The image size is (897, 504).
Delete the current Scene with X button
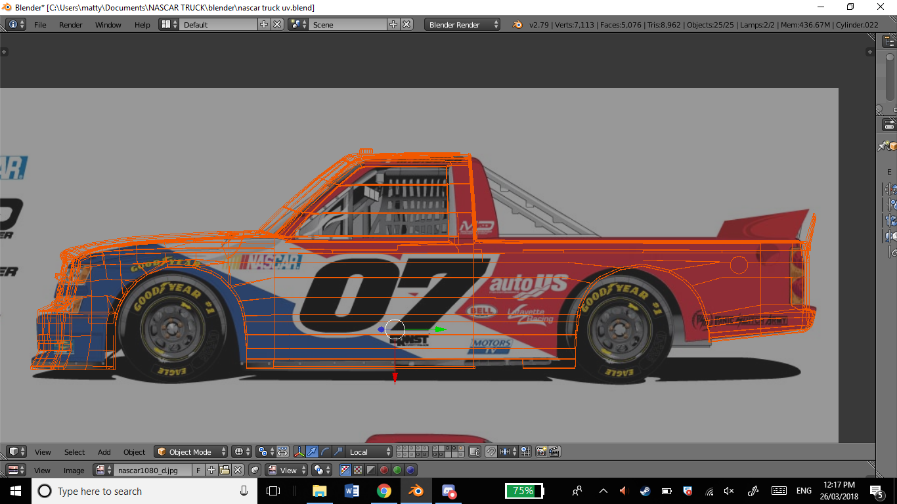coord(406,24)
